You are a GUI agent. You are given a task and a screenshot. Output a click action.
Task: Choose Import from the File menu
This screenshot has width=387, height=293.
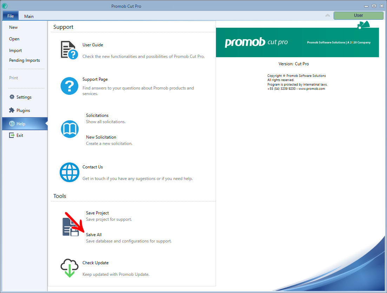point(15,51)
